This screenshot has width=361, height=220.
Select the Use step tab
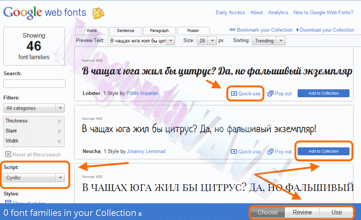click(336, 212)
